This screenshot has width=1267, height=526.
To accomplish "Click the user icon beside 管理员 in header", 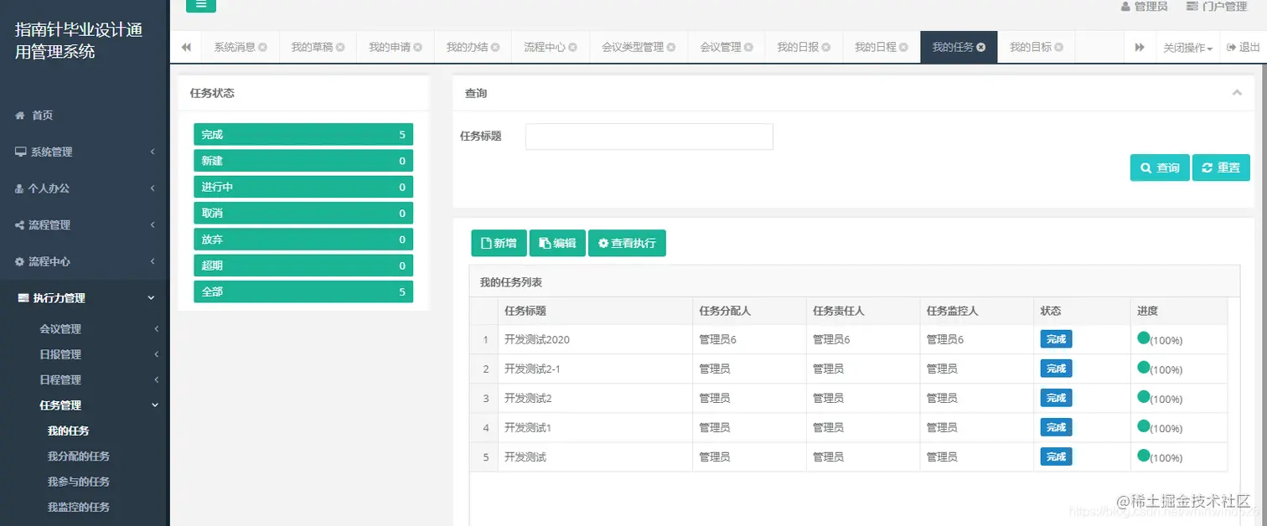I will pos(1125,6).
